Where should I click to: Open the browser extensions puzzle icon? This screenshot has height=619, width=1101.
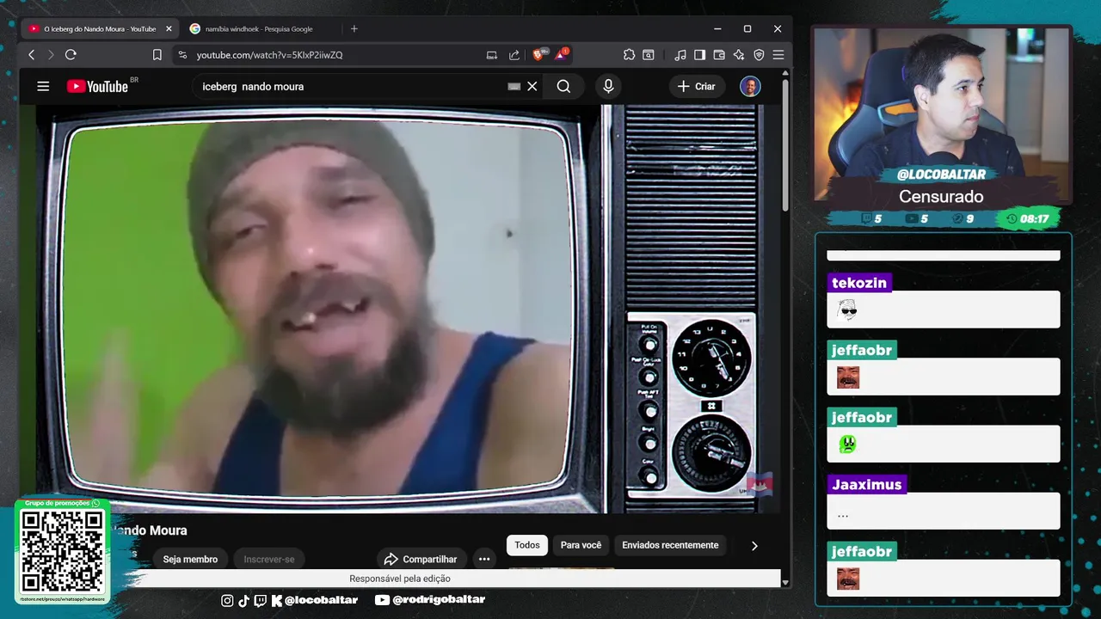point(629,55)
